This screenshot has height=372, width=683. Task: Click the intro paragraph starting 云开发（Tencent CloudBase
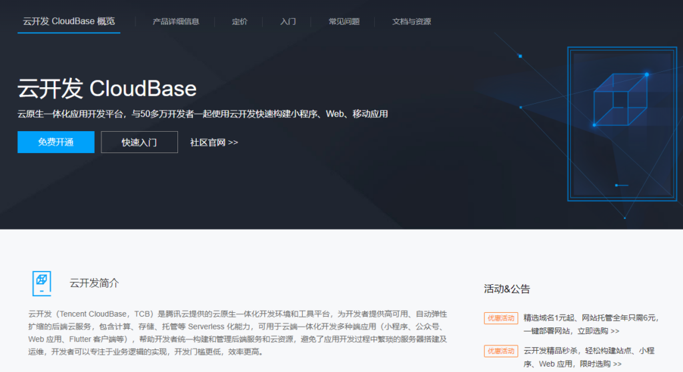click(x=238, y=333)
